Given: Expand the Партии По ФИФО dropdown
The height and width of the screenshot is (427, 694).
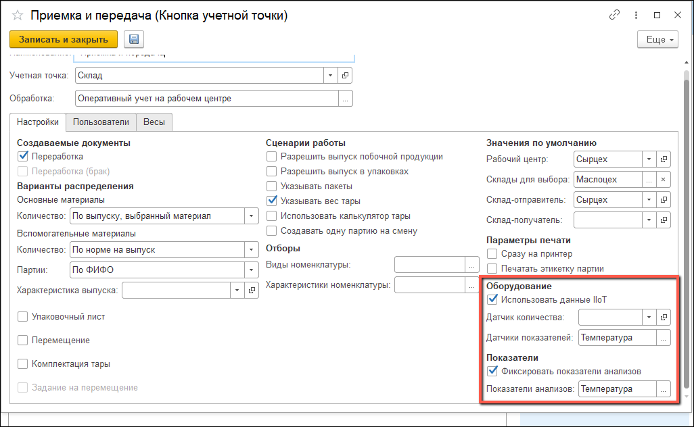Looking at the screenshot, I should (252, 270).
